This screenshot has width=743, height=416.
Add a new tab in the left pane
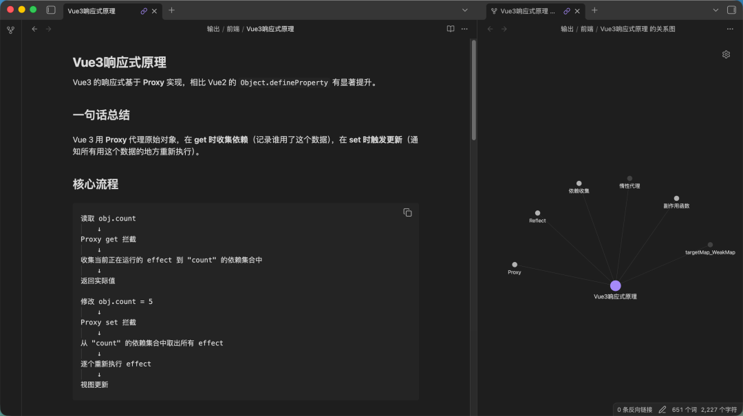pos(171,10)
